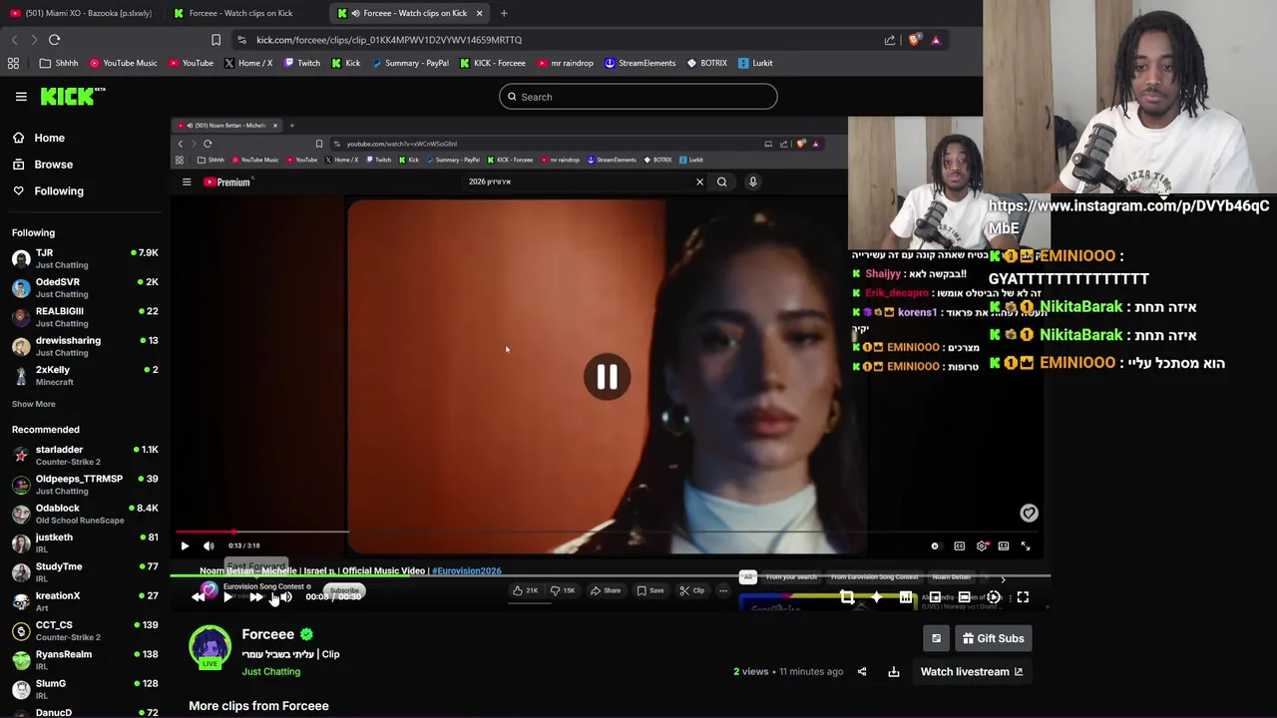Viewport: 1277px width, 718px height.
Task: Open a new browser tab with the plus icon
Action: pyautogui.click(x=504, y=13)
